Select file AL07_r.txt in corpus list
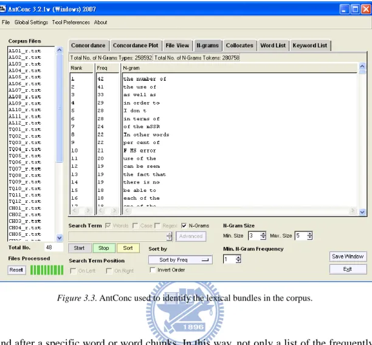Screen dimensions: 372x345 (x=25, y=90)
